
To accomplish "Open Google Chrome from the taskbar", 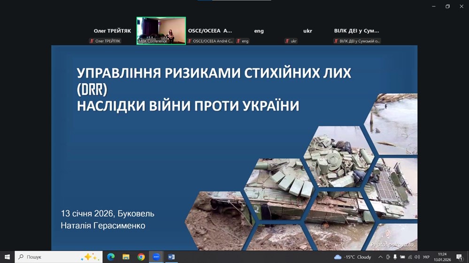I will (x=141, y=257).
